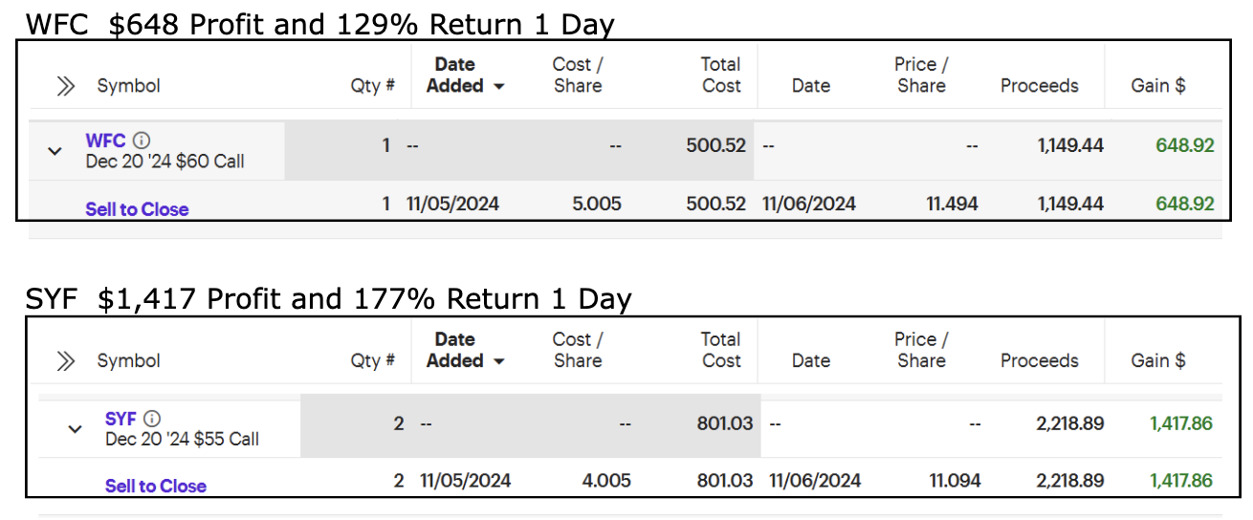Click the Cost / Share header in top table
The height and width of the screenshot is (520, 1253).
(x=578, y=76)
